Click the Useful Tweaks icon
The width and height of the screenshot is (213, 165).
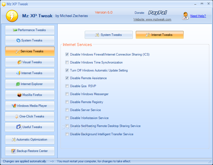coord(19,127)
